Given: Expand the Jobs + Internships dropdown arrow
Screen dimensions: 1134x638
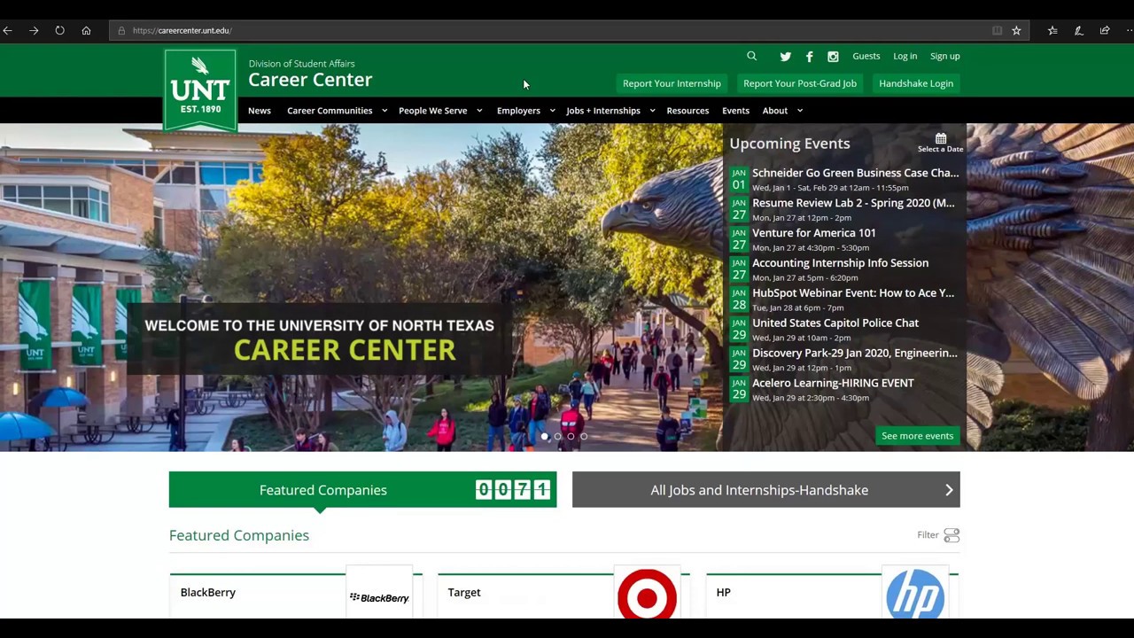Looking at the screenshot, I should tap(652, 111).
